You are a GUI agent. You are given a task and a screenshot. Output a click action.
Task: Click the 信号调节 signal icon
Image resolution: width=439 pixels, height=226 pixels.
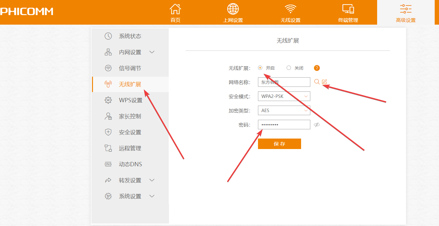coord(108,68)
